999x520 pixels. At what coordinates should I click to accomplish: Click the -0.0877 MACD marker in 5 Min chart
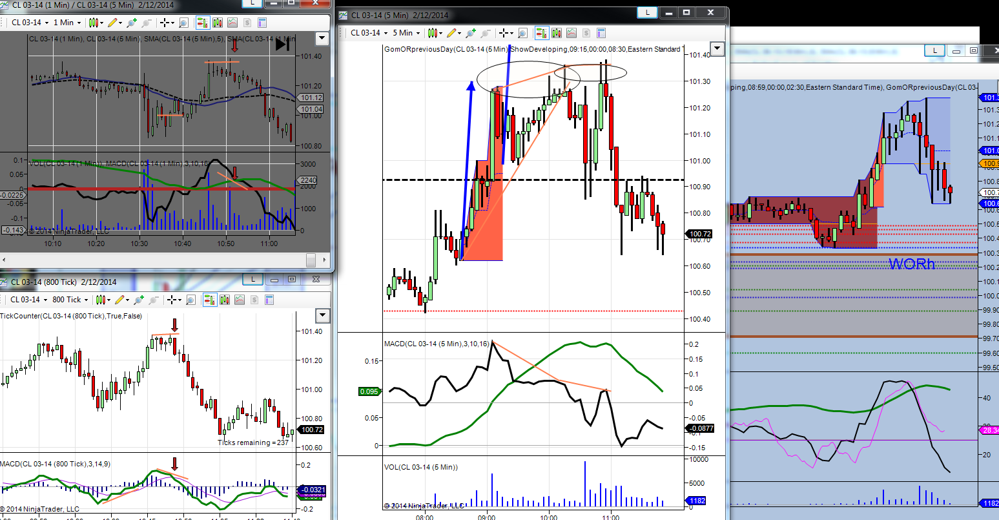tap(699, 428)
